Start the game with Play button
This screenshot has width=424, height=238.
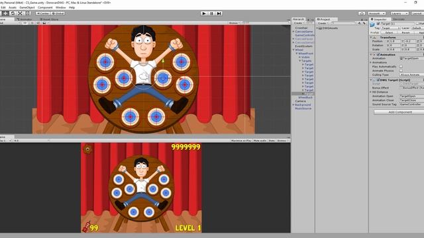pos(204,13)
